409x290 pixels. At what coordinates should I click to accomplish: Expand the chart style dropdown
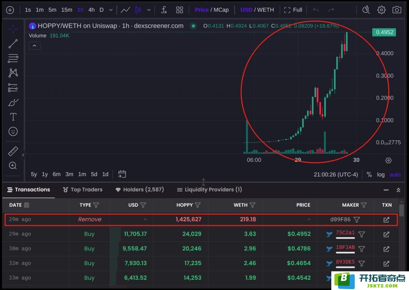click(x=149, y=10)
